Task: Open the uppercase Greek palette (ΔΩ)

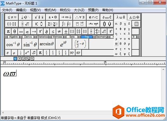Action: (134, 17)
